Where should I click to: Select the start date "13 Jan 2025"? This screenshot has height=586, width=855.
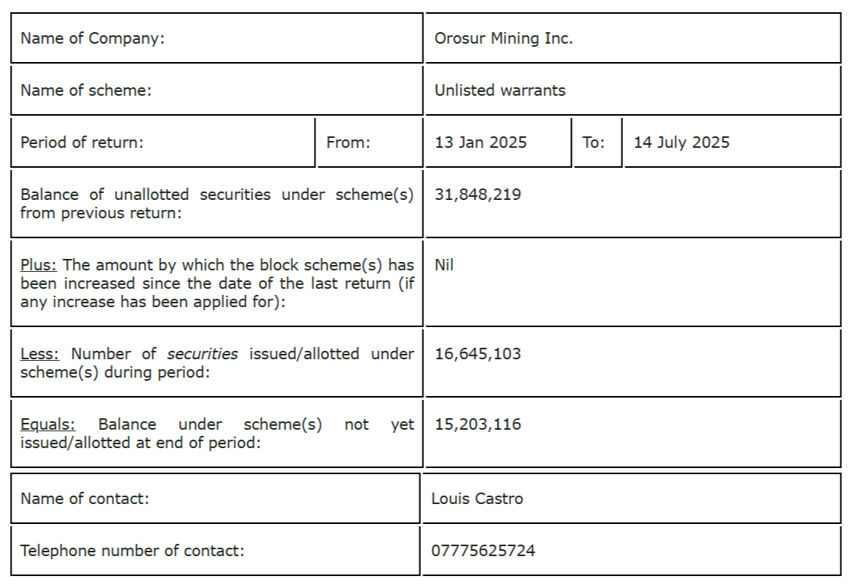[481, 142]
